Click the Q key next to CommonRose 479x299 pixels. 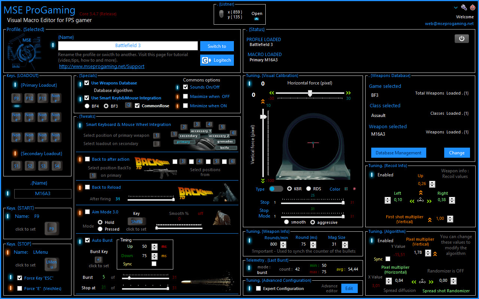(128, 105)
